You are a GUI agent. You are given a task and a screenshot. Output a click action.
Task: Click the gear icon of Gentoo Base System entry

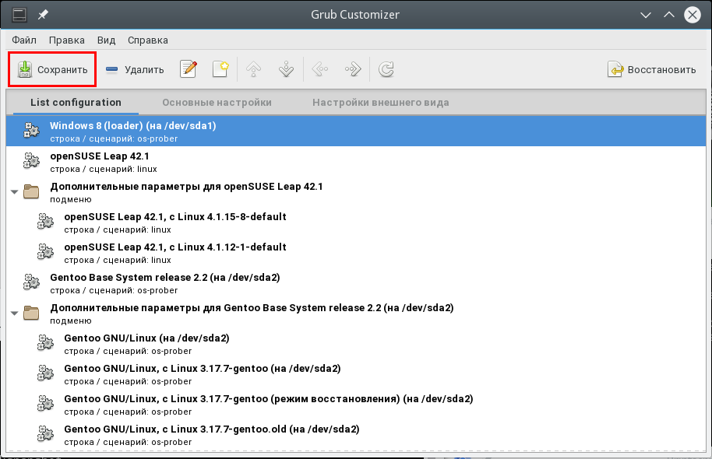31,282
